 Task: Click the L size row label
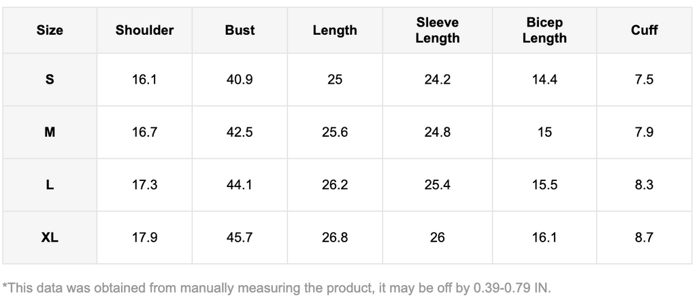[50, 184]
